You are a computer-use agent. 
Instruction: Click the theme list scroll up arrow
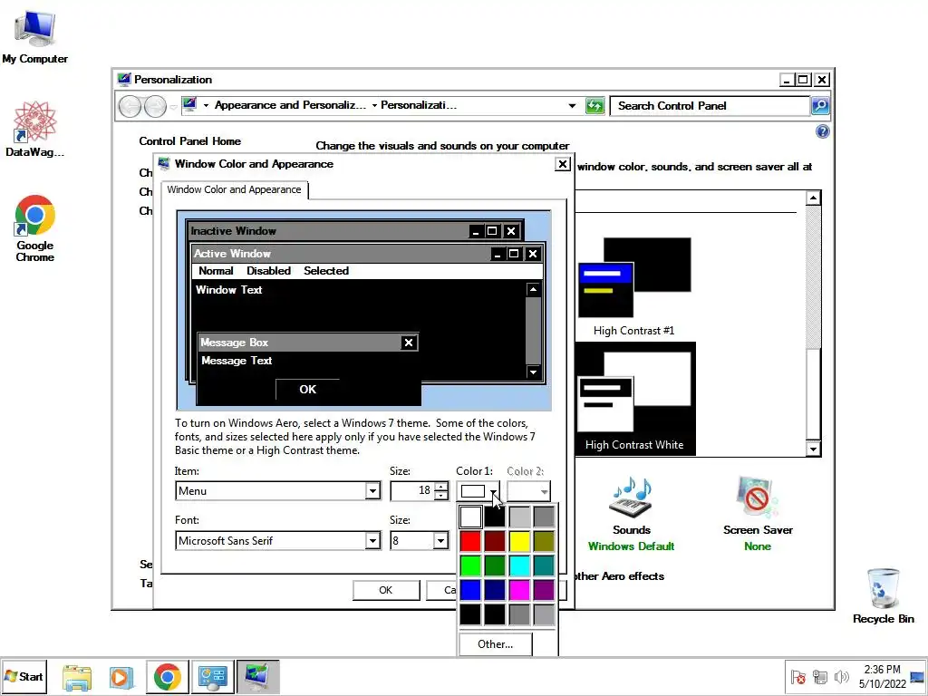813,198
